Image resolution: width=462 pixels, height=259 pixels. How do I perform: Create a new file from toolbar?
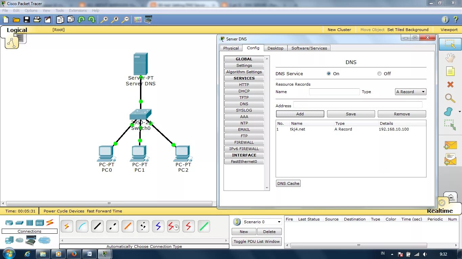[6, 20]
